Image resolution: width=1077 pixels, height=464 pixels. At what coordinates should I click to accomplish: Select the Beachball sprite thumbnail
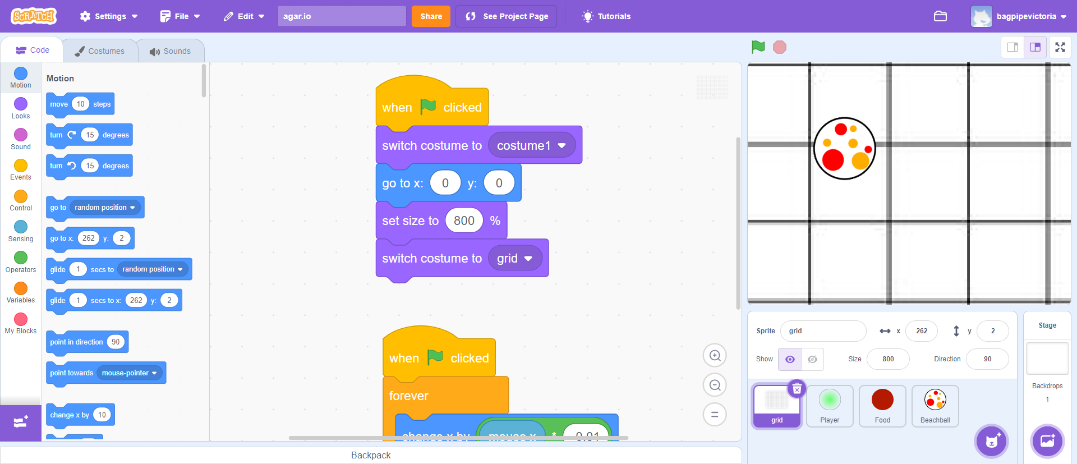coord(935,406)
